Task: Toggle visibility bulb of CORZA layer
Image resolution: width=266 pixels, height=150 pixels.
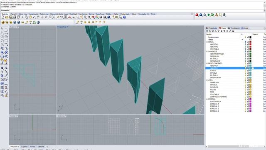Action: click(x=246, y=42)
